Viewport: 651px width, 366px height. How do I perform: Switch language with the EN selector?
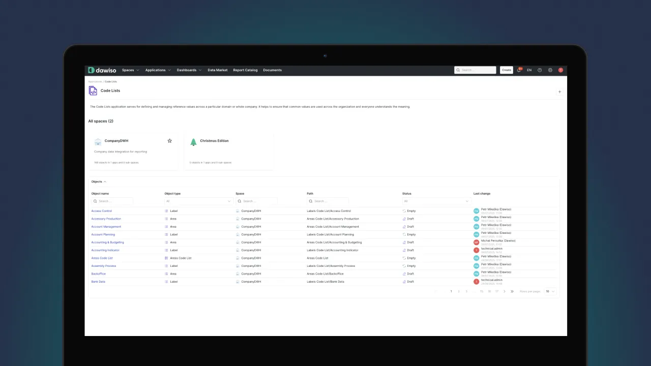[x=529, y=70]
